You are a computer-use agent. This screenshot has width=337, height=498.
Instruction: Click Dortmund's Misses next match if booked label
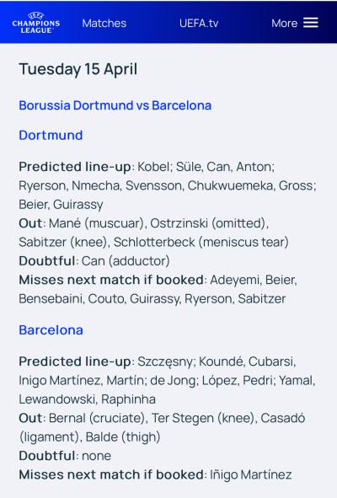click(x=111, y=280)
